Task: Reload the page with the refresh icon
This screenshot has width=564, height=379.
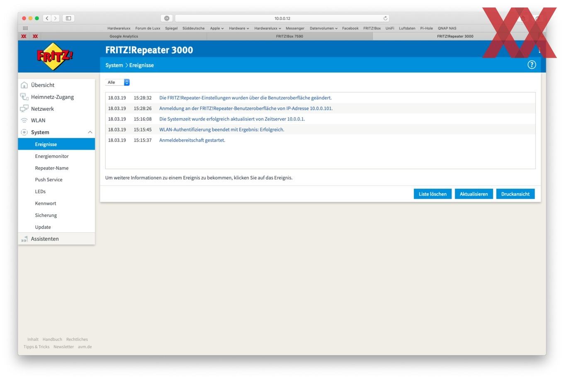Action: [385, 18]
